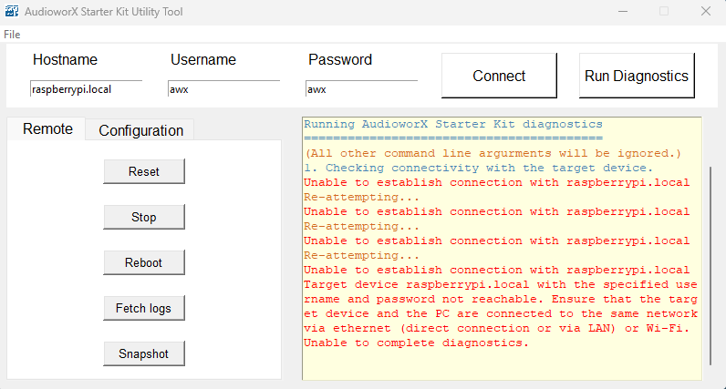Screen dimensions: 726x389
Task: Focus the Username input field
Action: tap(223, 88)
